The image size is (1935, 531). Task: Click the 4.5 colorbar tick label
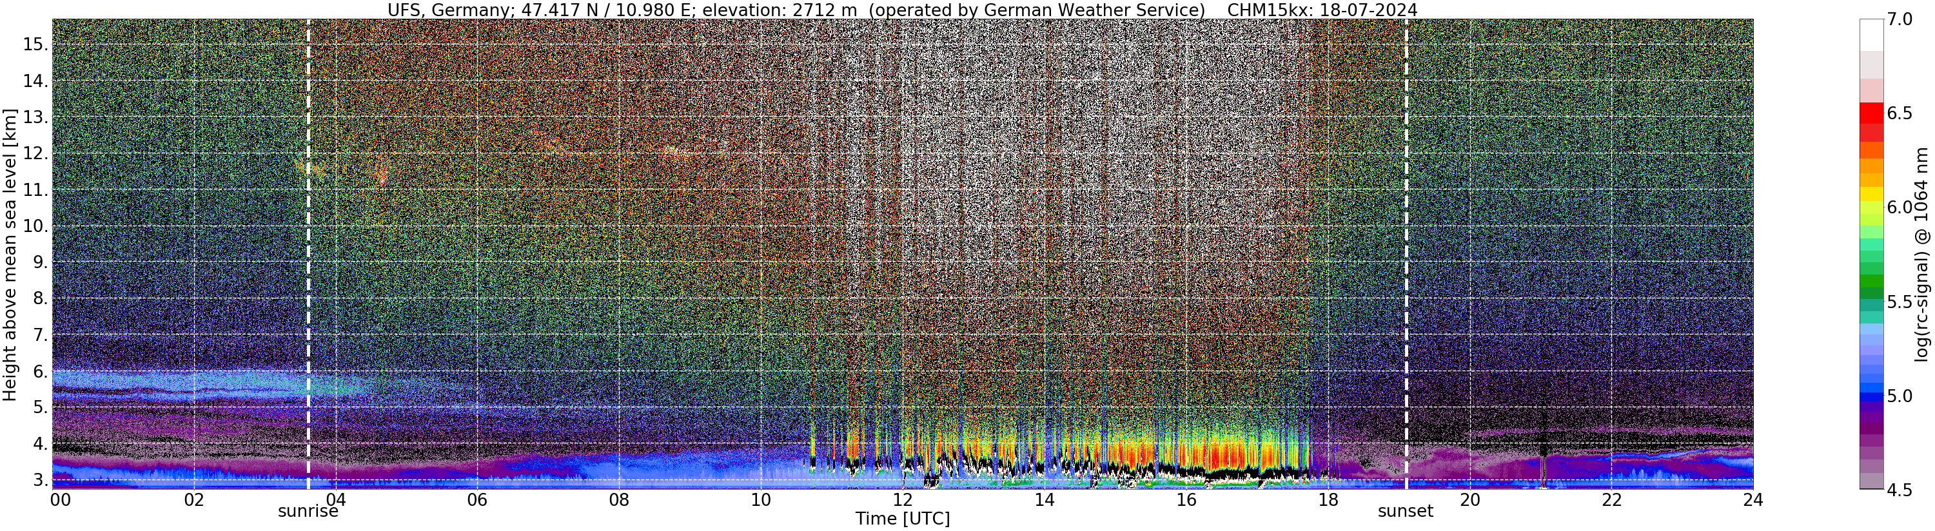pos(1900,490)
